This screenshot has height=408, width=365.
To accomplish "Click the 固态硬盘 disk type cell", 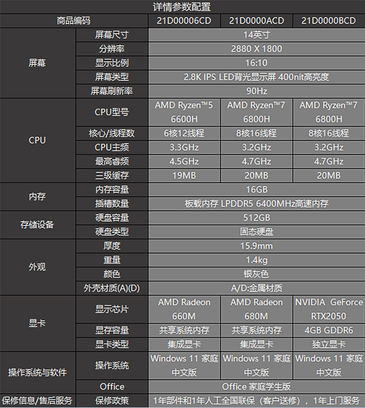I will tap(256, 232).
